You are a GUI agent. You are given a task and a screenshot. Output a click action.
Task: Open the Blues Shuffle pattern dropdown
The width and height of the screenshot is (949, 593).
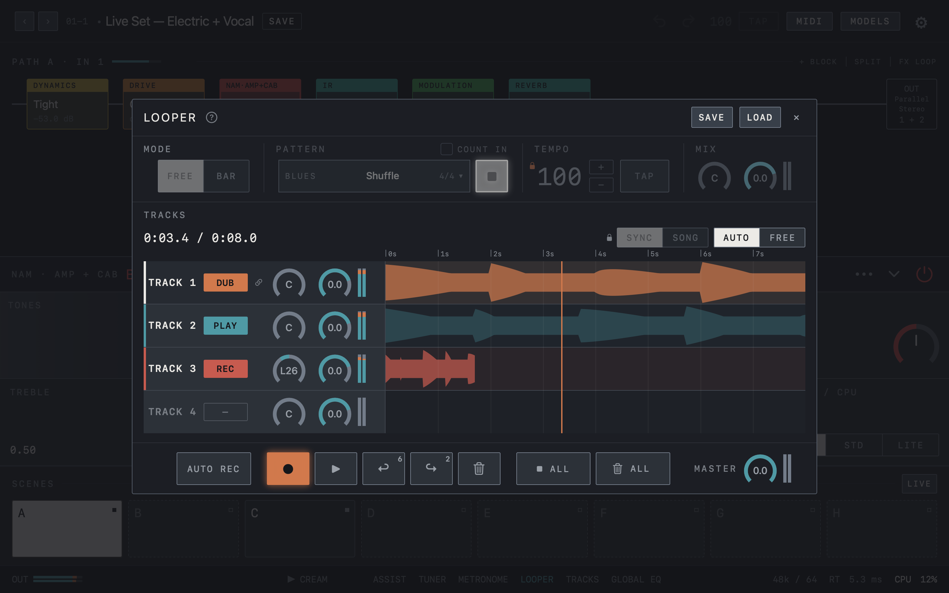tap(374, 176)
